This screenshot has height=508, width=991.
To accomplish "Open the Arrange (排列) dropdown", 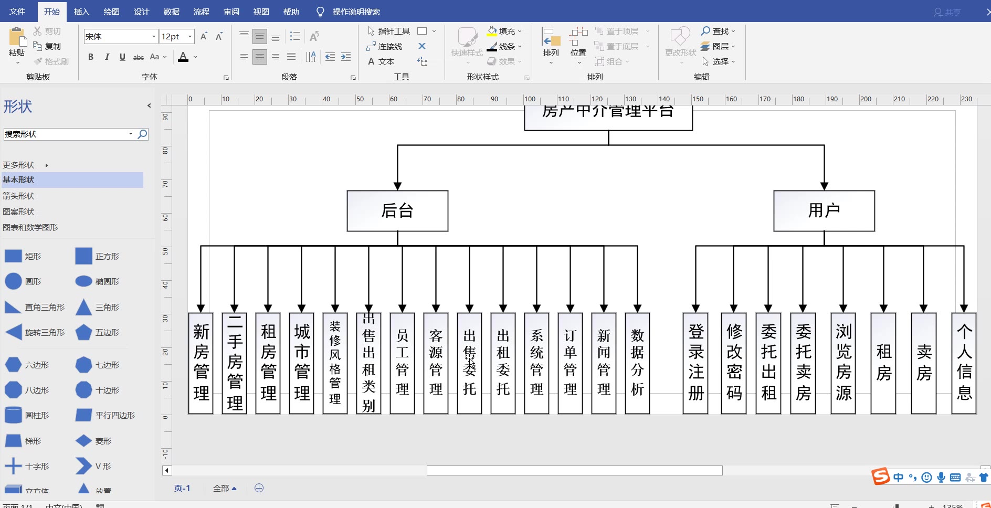I will coord(551,46).
